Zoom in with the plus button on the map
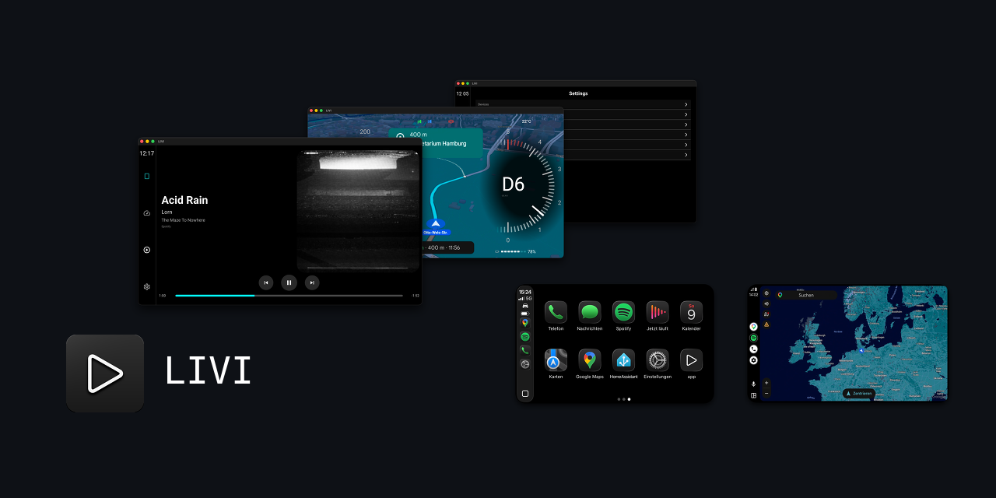This screenshot has height=498, width=996. click(x=766, y=383)
